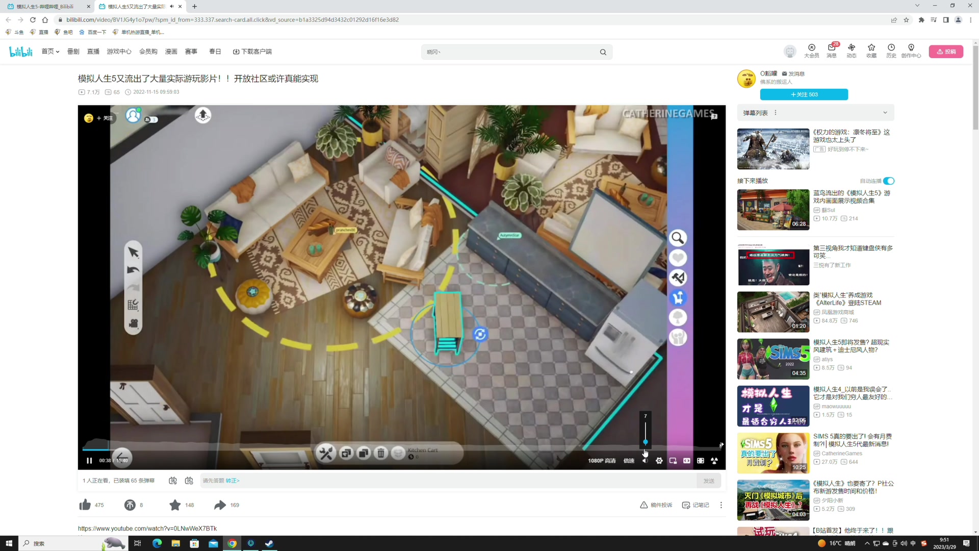Open Steam from the taskbar
This screenshot has width=979, height=551.
pyautogui.click(x=269, y=543)
